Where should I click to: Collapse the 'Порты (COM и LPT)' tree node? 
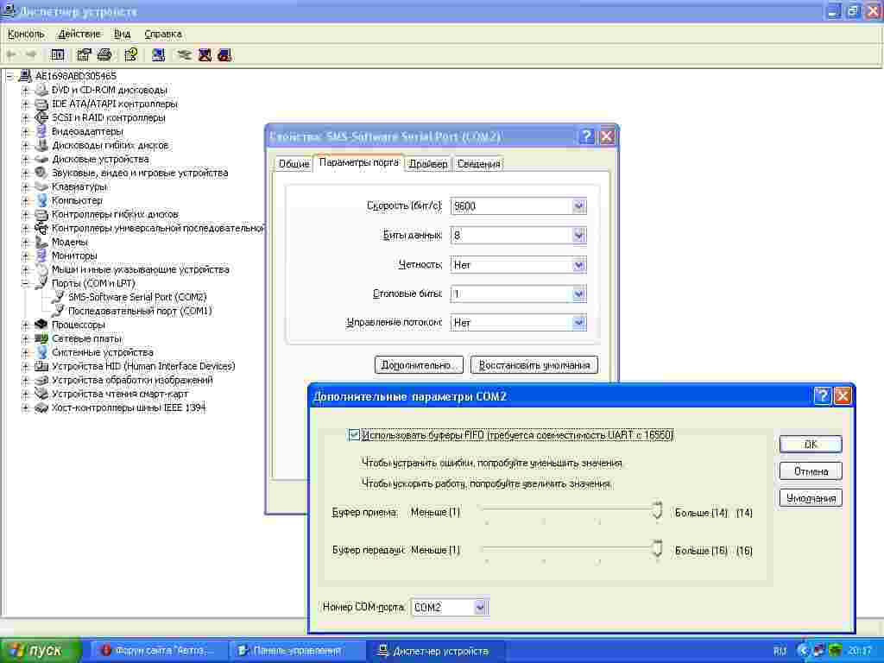coord(25,283)
